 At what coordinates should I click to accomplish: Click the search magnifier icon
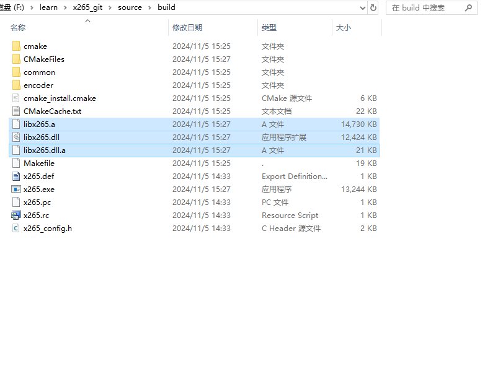pos(469,7)
